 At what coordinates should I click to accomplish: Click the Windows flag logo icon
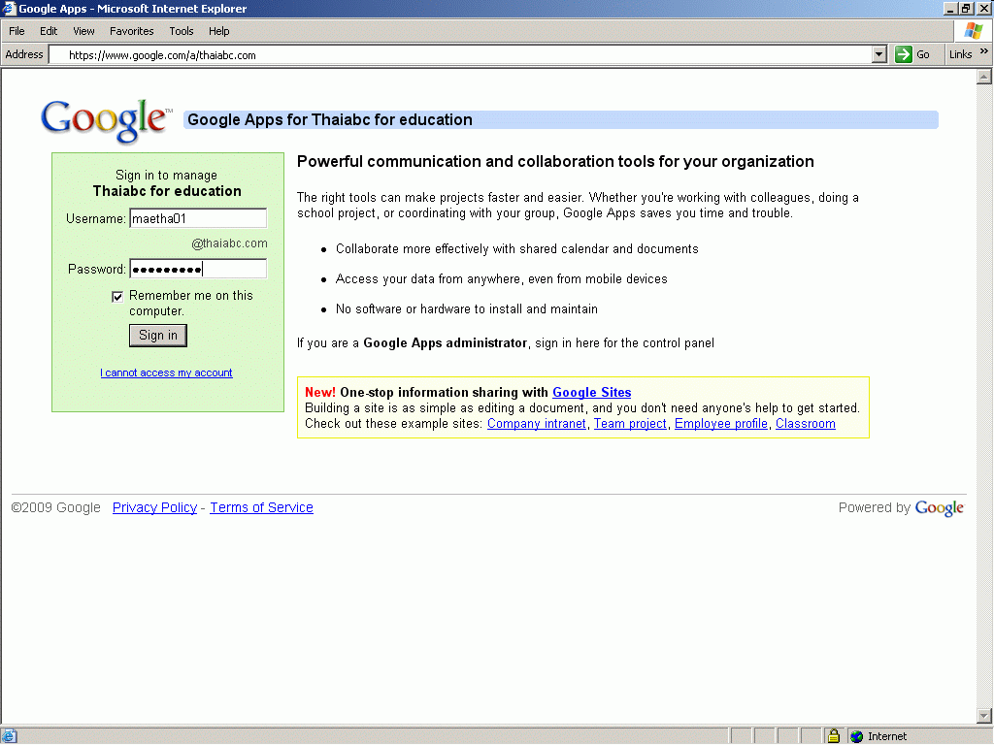pyautogui.click(x=973, y=31)
